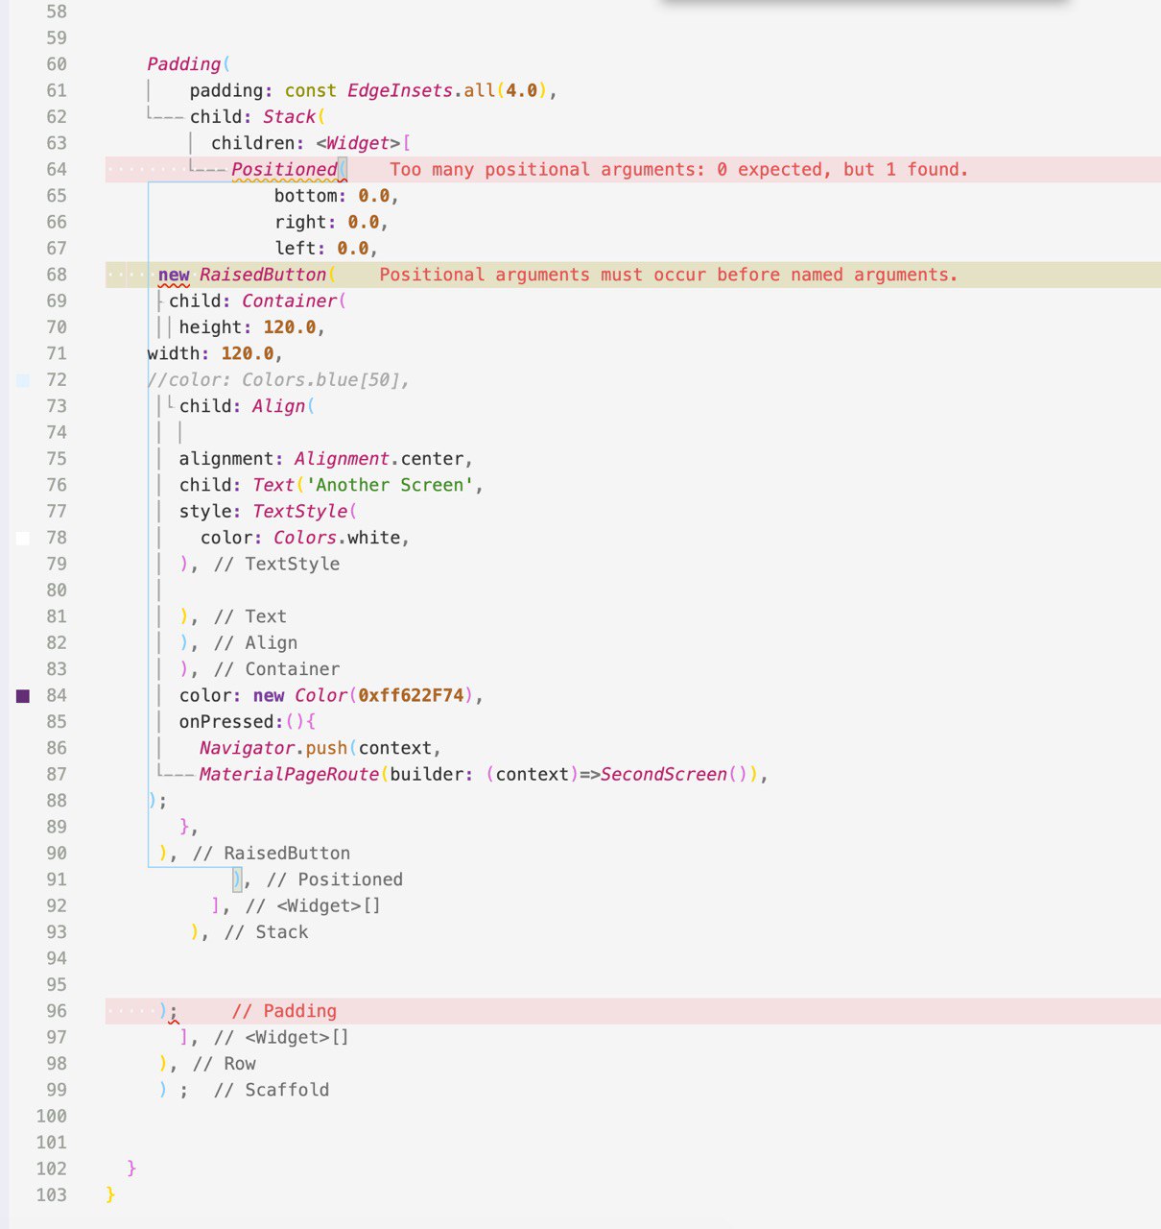The image size is (1161, 1229).
Task: Click the Padding widget name on line 60
Action: click(x=184, y=64)
